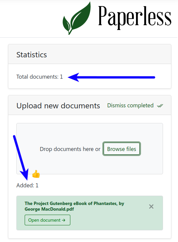Open the file picker with Browse files
Viewport: 178px width, 242px height.
122,149
